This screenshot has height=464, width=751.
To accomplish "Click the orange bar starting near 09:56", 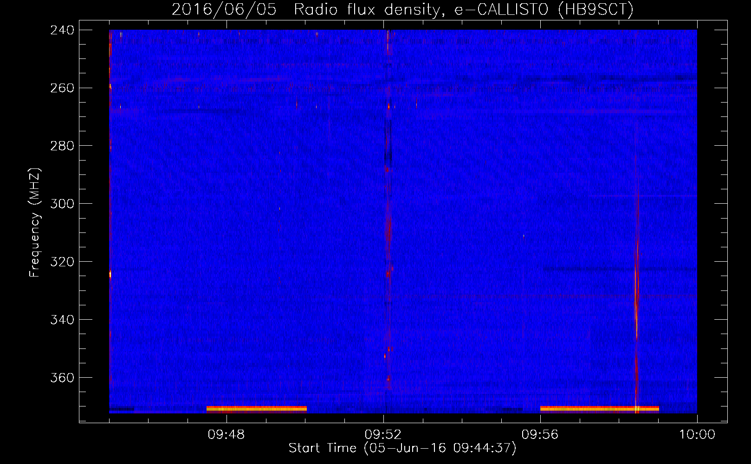I will [x=600, y=409].
